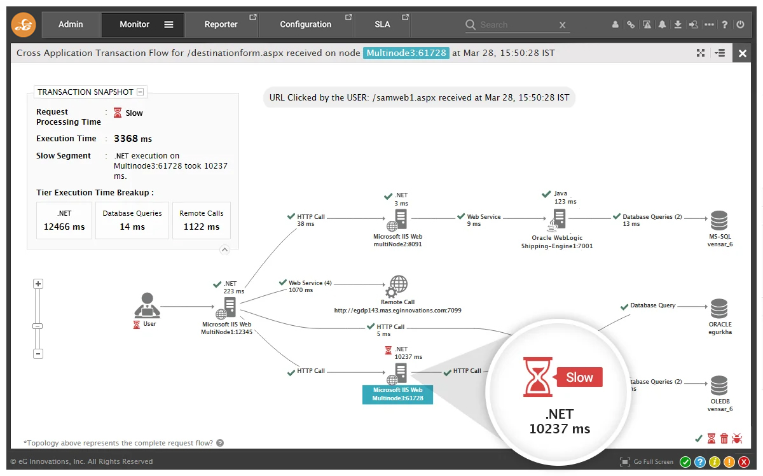The height and width of the screenshot is (476, 763).
Task: Clear the search field with the X
Action: click(x=562, y=25)
